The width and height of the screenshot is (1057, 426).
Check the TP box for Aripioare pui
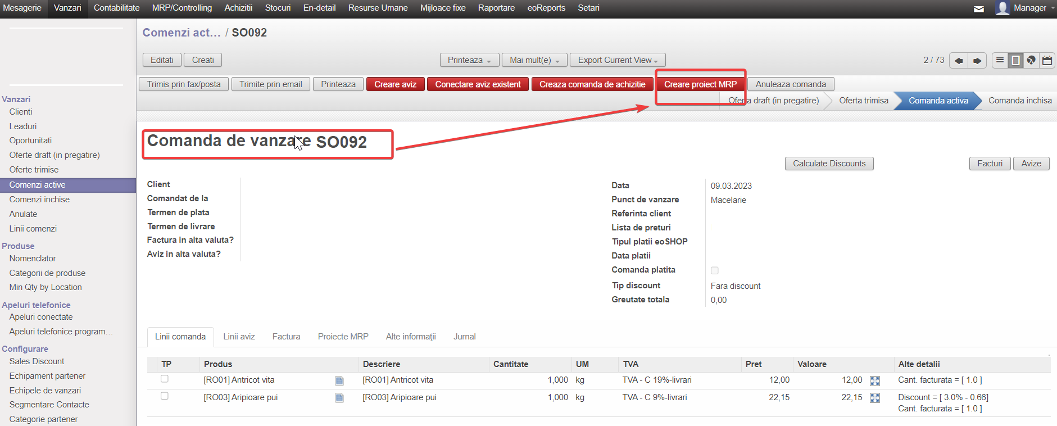pyautogui.click(x=165, y=396)
